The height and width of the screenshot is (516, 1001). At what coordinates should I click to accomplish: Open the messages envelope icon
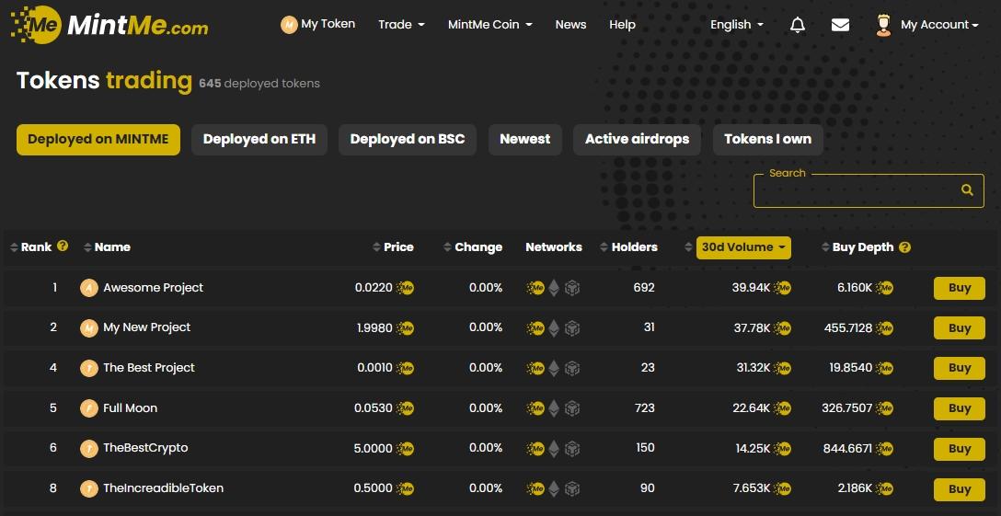tap(840, 25)
